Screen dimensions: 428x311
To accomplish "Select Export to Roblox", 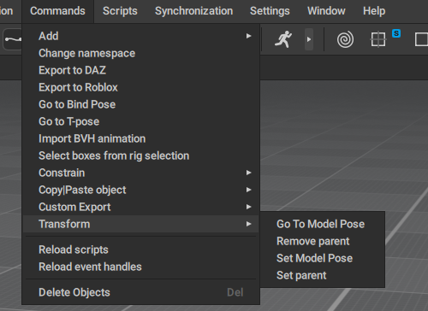I will click(x=140, y=87).
